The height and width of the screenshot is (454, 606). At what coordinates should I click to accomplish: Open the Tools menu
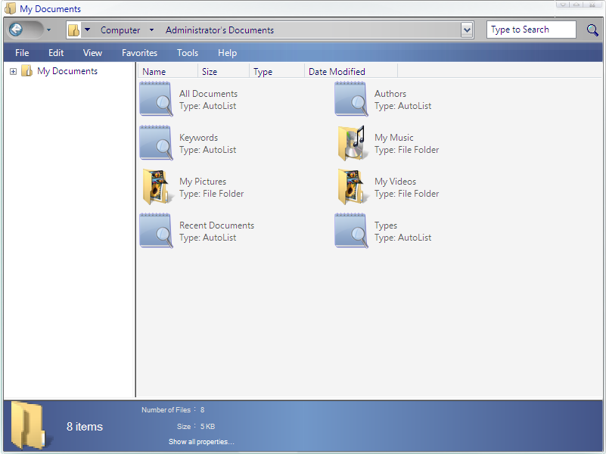(187, 53)
